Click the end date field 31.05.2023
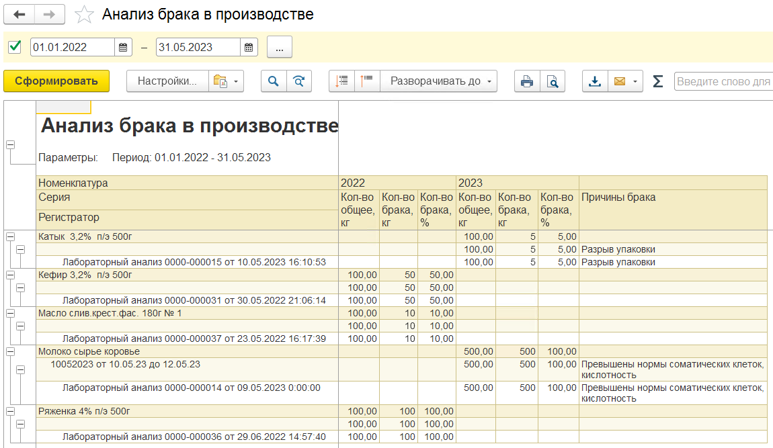Image resolution: width=773 pixels, height=448 pixels. (x=198, y=47)
